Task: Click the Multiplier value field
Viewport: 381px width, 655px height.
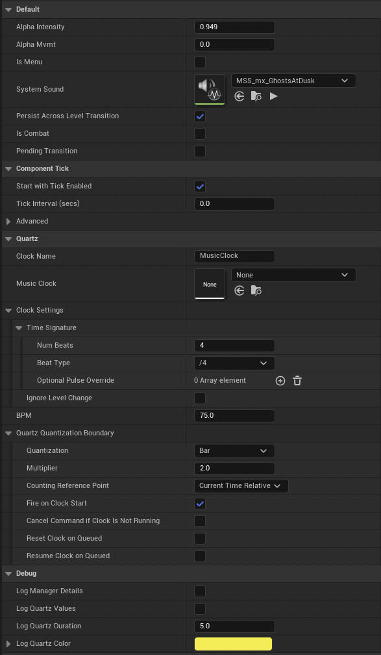Action: 234,469
